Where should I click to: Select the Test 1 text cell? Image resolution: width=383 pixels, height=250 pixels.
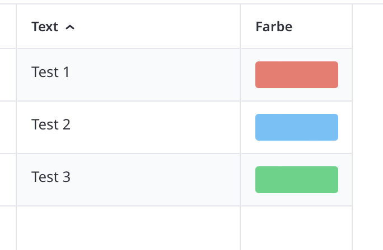point(50,72)
